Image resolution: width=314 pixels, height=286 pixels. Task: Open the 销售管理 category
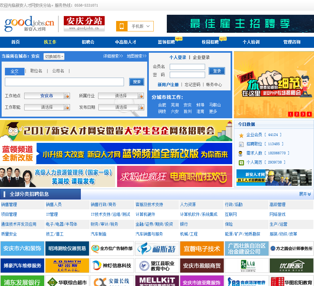coord(9,204)
